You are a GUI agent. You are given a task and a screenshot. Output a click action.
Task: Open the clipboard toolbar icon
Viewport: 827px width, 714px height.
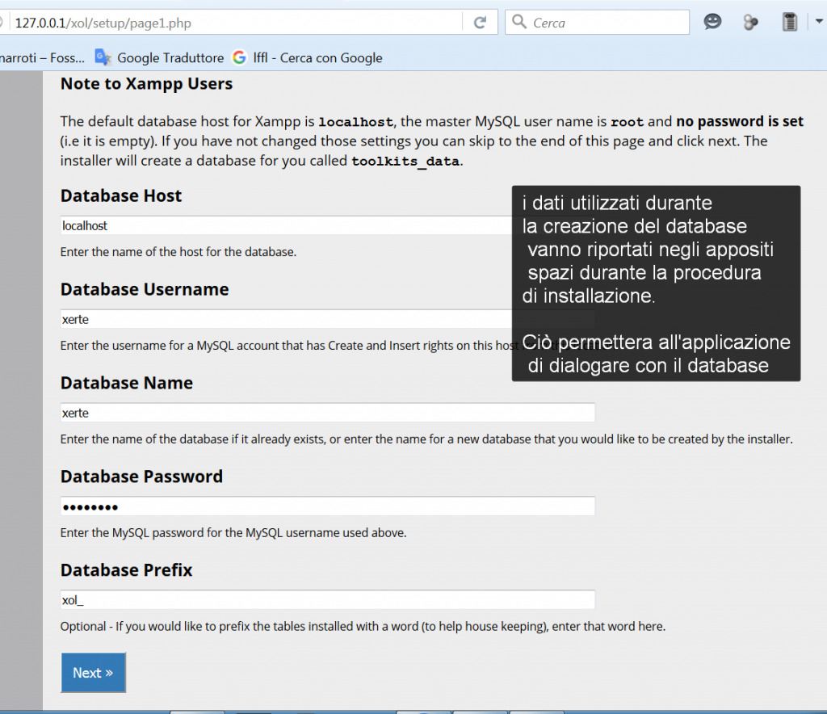pyautogui.click(x=790, y=22)
